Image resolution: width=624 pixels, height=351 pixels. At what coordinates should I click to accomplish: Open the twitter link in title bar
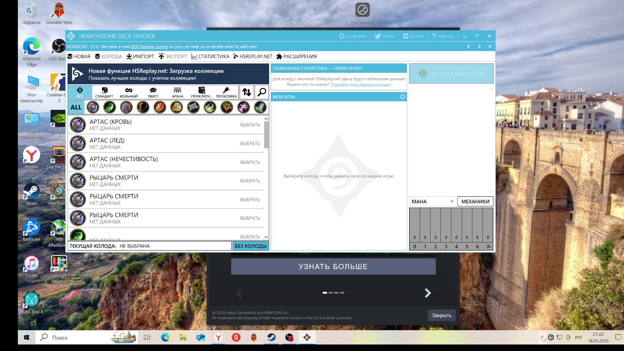[385, 36]
